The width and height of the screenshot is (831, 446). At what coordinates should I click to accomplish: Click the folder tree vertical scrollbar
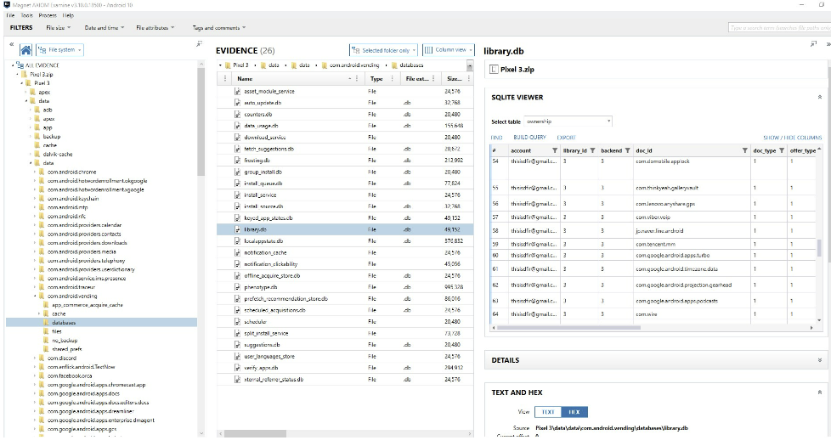pos(201,123)
